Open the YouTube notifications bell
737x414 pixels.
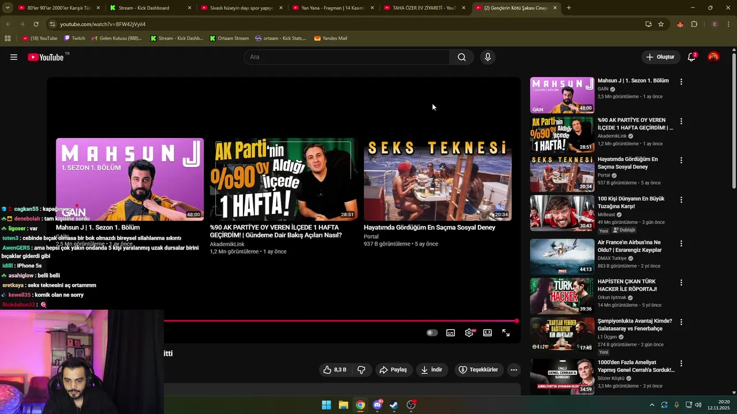point(692,57)
